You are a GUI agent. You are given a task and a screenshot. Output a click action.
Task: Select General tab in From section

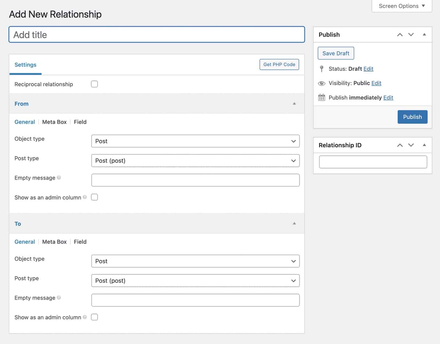point(25,122)
